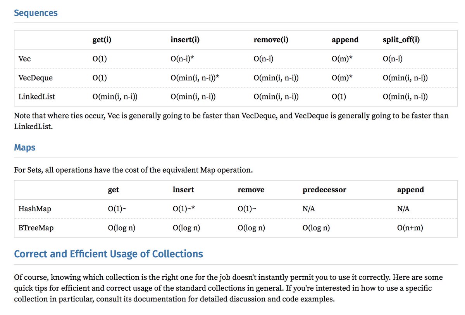Click the Sequences table append column header
Image resolution: width=465 pixels, height=315 pixels.
[345, 40]
